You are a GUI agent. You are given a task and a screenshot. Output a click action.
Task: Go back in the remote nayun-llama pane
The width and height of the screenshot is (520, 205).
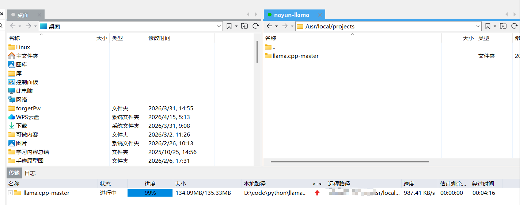[269, 26]
